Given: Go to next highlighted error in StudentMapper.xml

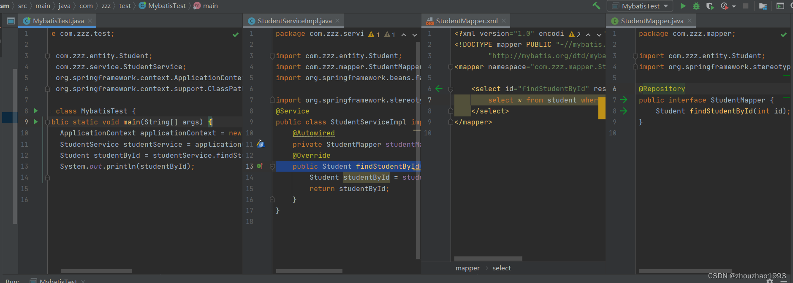Looking at the screenshot, I should (599, 35).
